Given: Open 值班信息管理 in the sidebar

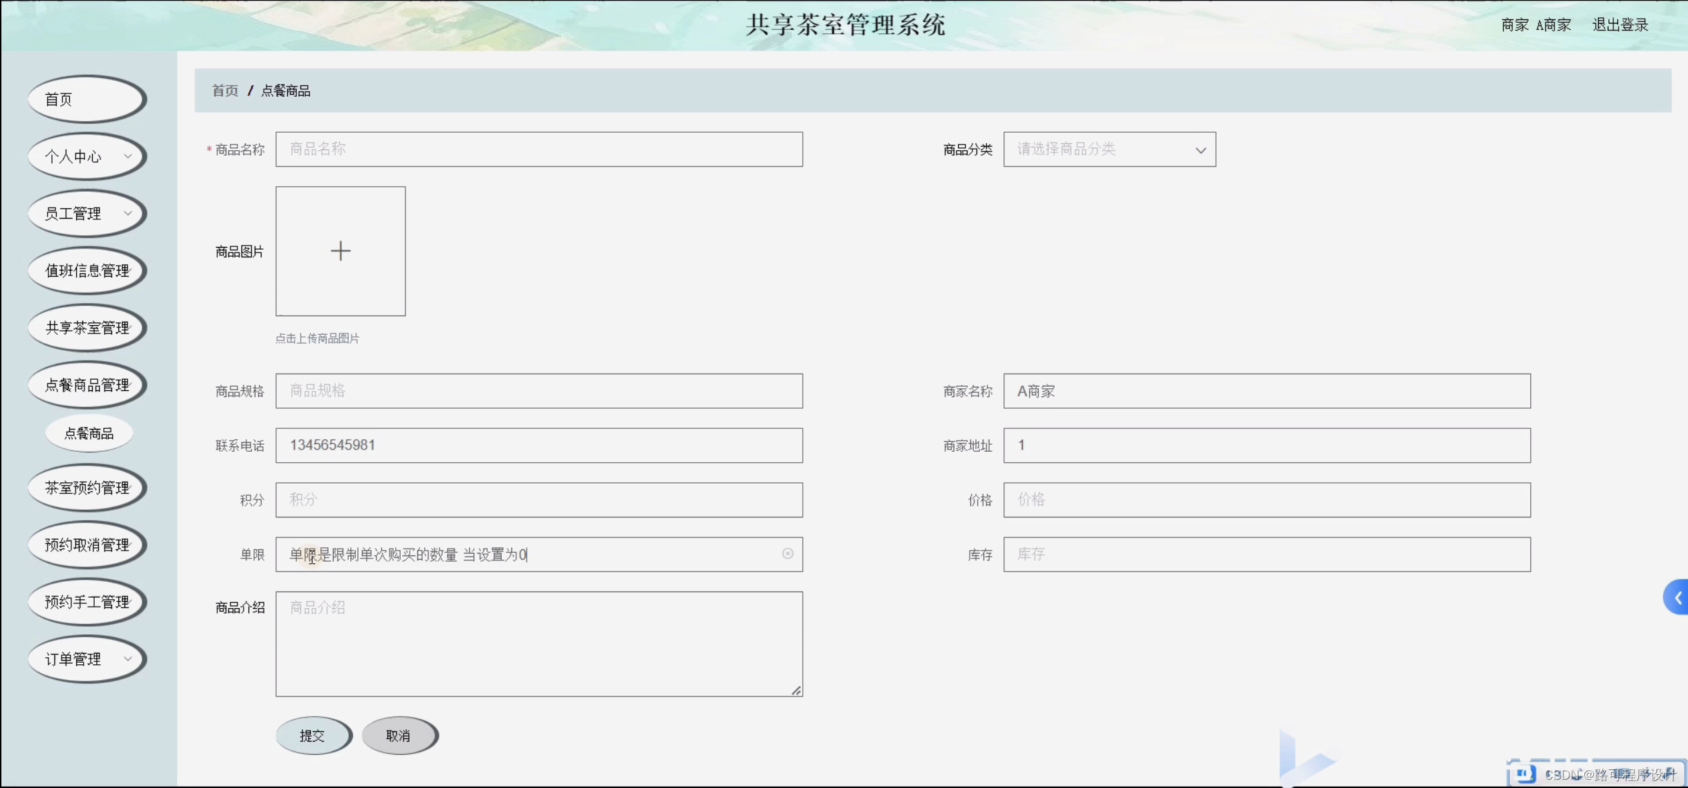Looking at the screenshot, I should click(87, 271).
